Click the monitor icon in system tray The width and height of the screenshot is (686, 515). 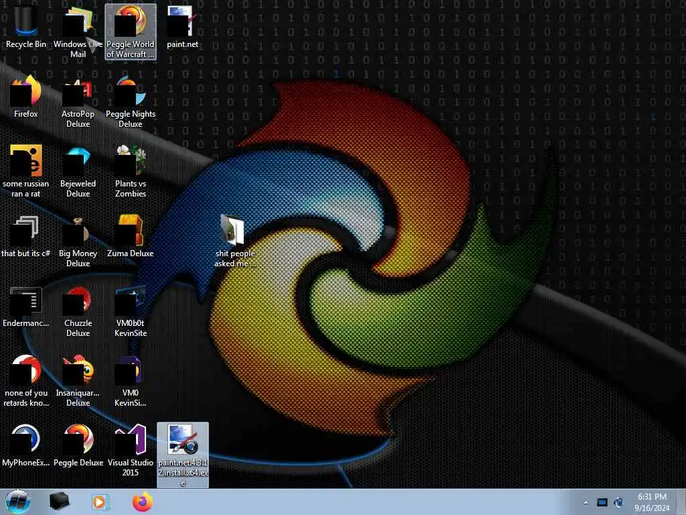click(x=602, y=502)
